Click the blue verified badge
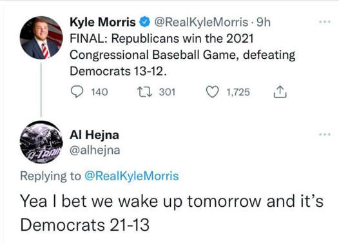The image size is (339, 243). [145, 22]
